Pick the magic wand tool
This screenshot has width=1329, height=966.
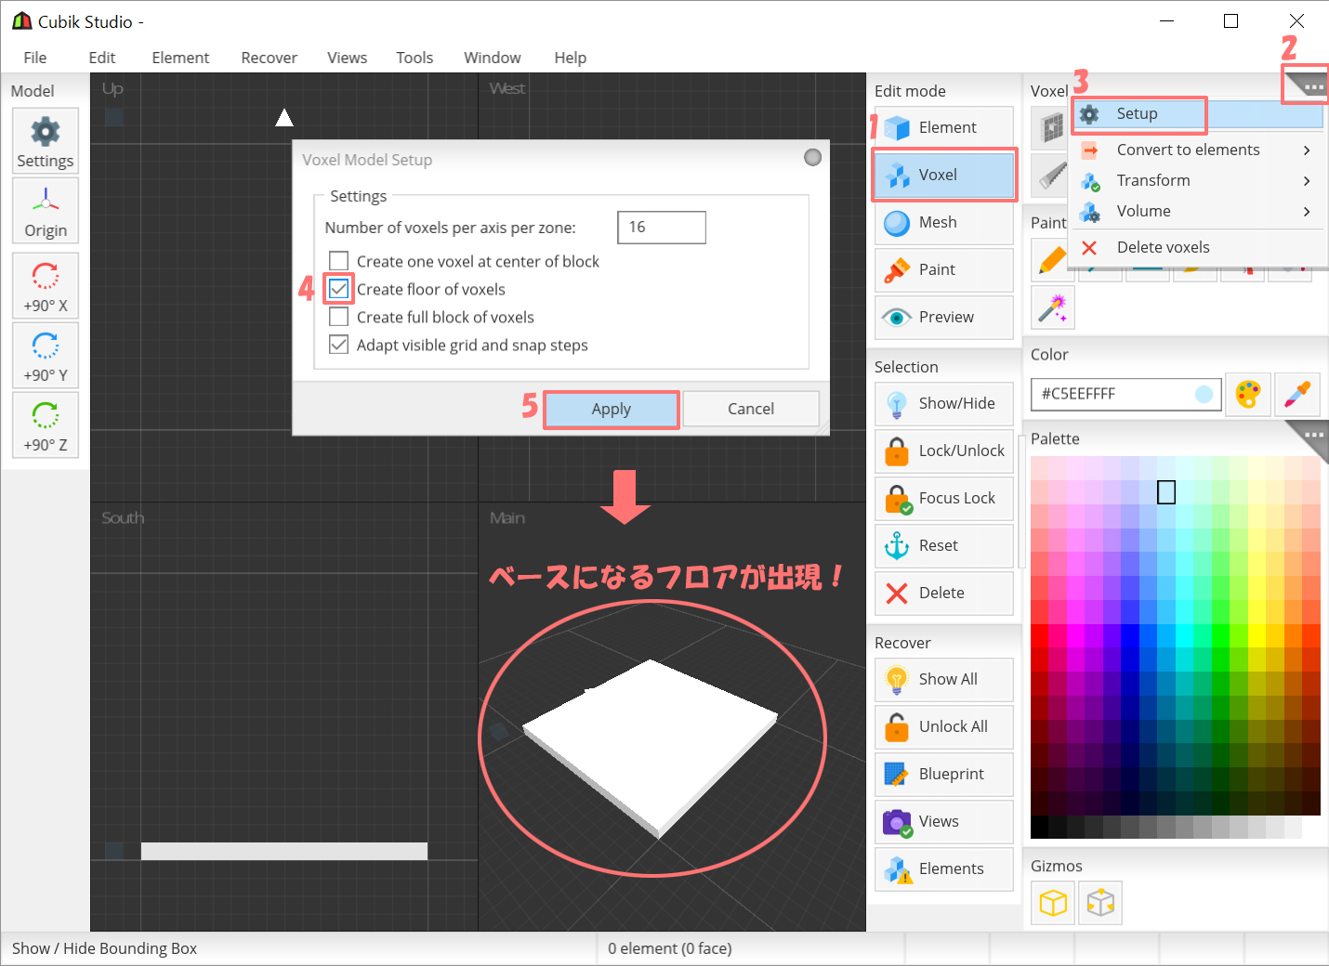(x=1052, y=307)
